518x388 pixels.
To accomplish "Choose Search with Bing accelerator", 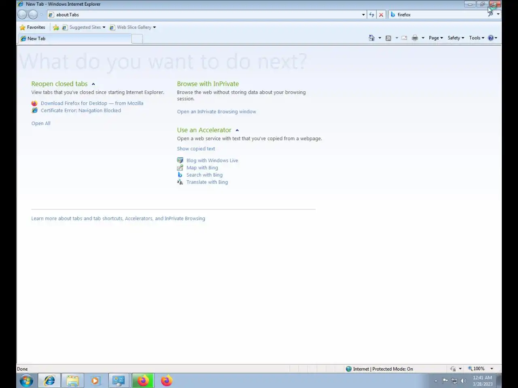I will tap(204, 175).
